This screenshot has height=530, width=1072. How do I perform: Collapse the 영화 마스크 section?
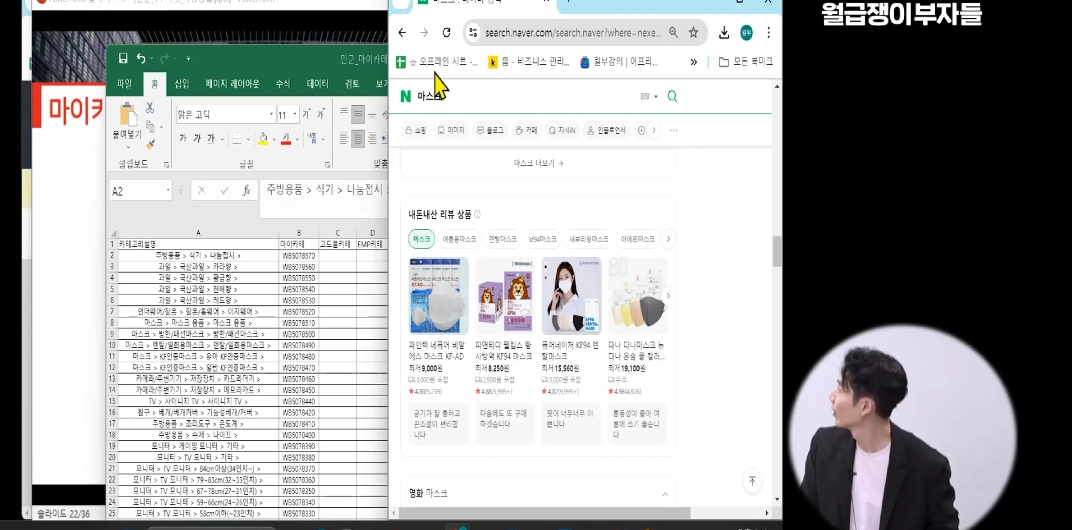[665, 494]
